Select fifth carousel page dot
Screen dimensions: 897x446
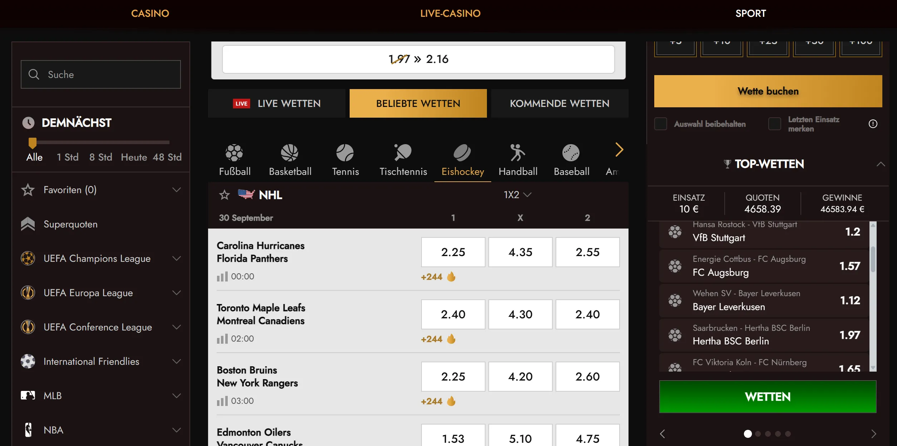tap(788, 434)
